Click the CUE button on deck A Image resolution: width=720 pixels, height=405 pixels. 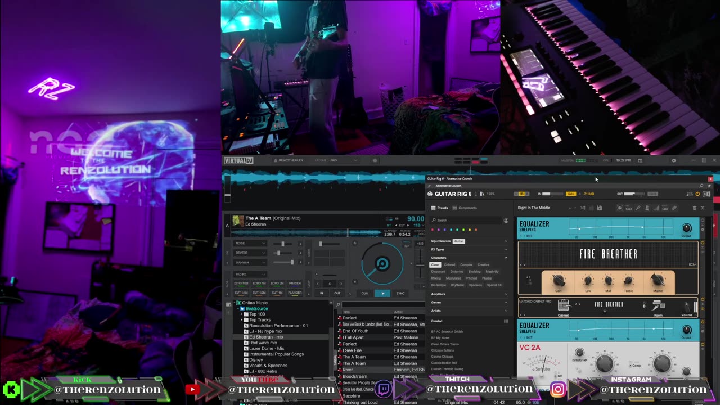tap(364, 293)
